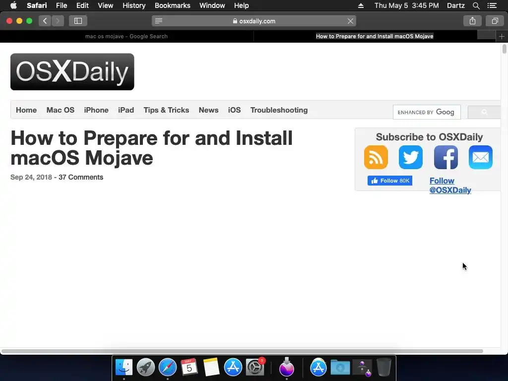The width and height of the screenshot is (508, 381).
Task: Open the Apple menu
Action: [x=13, y=5]
